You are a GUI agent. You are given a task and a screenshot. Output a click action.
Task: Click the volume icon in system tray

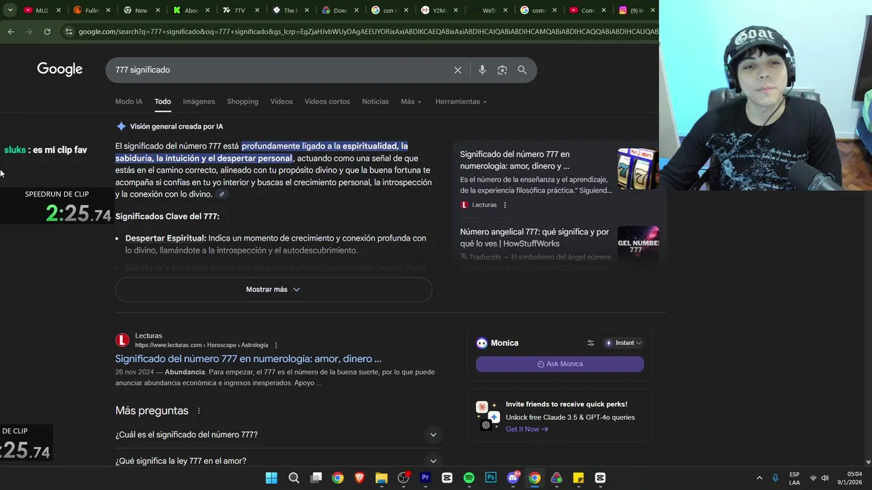825,478
